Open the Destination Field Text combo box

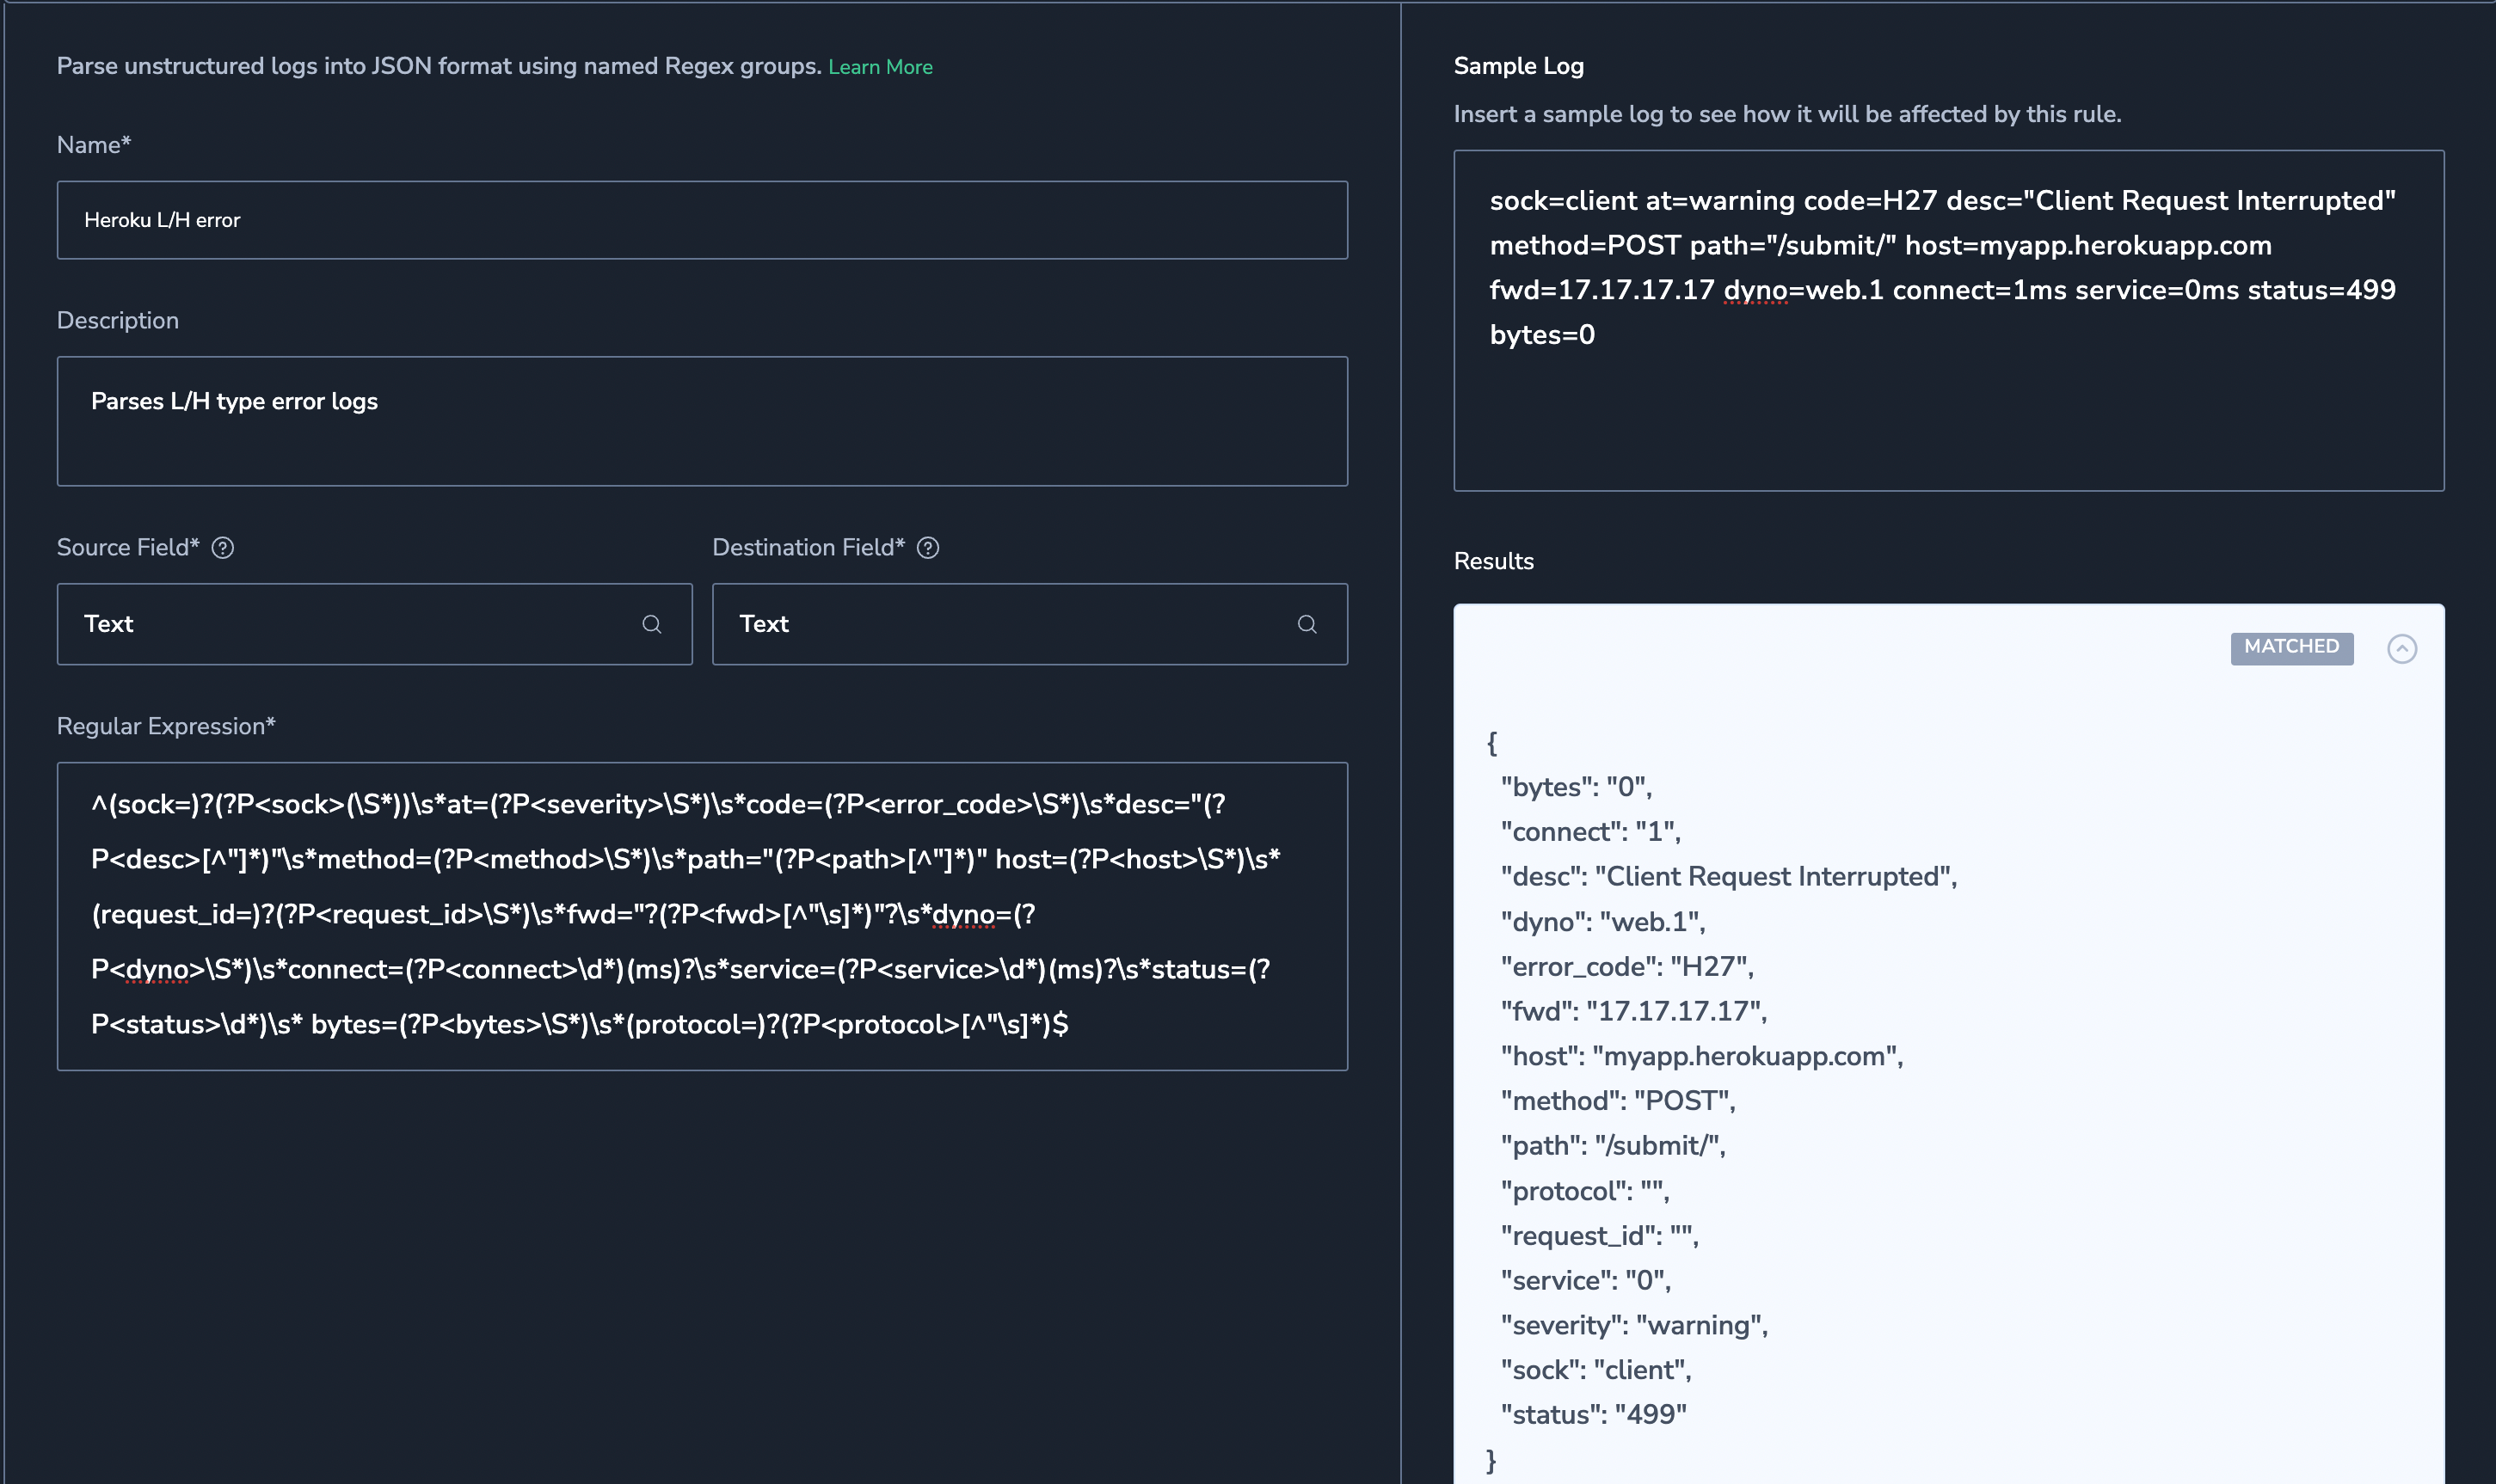1000,624
